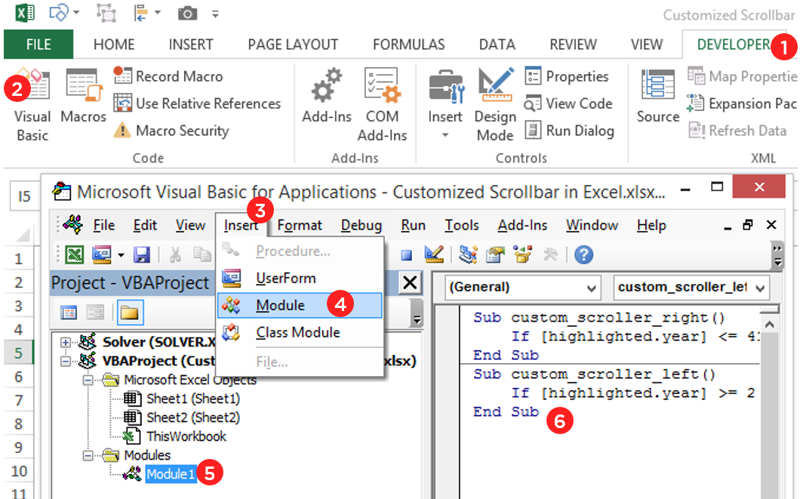Open the Add-Ins gear button
This screenshot has height=499, width=800.
coord(327,97)
